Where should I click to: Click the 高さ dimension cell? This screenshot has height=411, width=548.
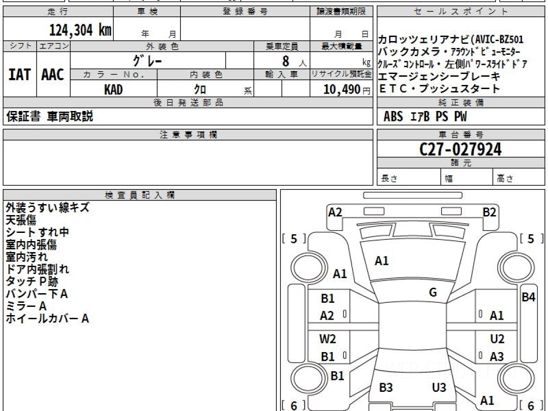[519, 177]
